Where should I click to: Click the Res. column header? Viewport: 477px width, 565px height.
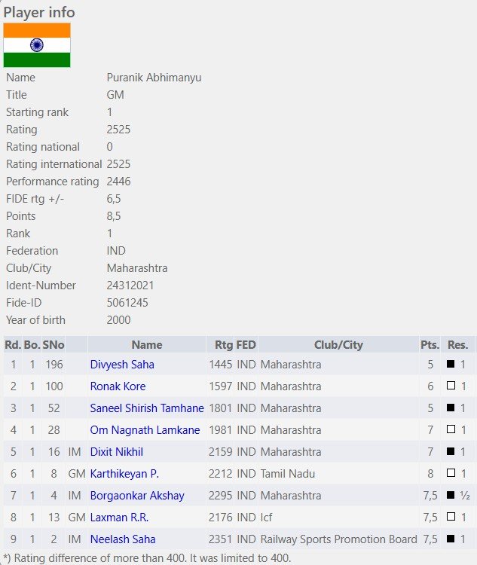pos(457,345)
